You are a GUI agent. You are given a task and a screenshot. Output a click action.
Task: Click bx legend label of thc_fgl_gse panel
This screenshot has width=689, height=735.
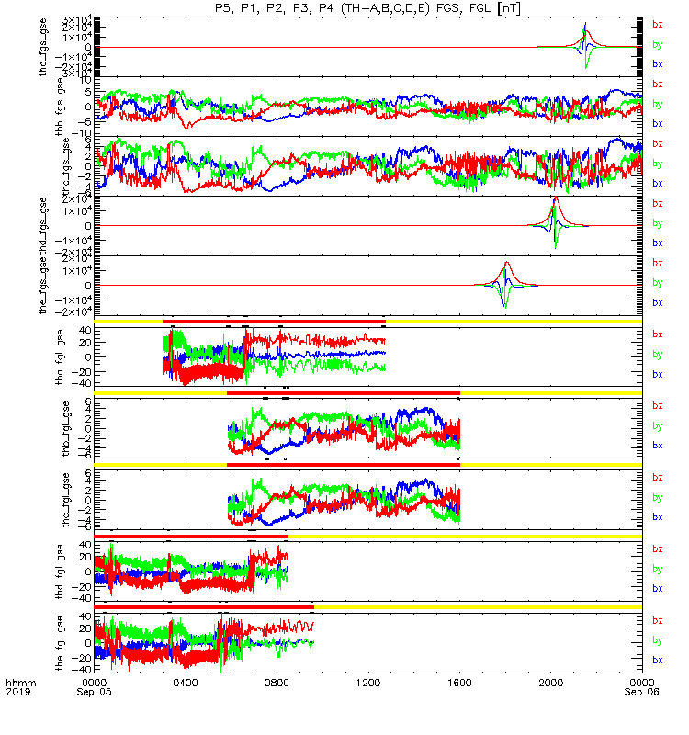[658, 517]
